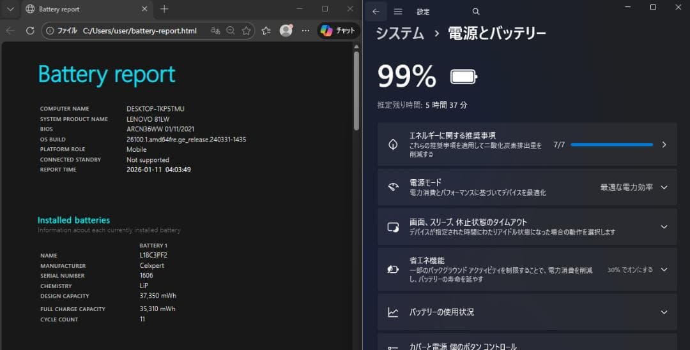Click the report time 2026-01-11 value

point(158,170)
